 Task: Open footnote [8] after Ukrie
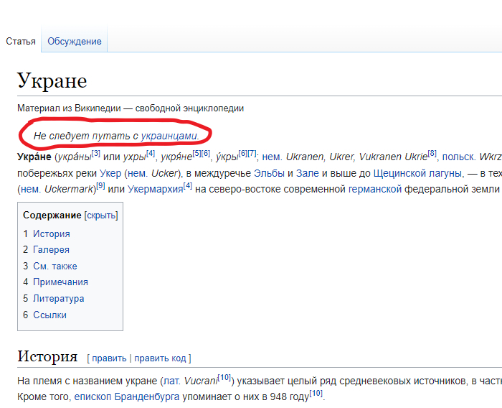pos(432,153)
